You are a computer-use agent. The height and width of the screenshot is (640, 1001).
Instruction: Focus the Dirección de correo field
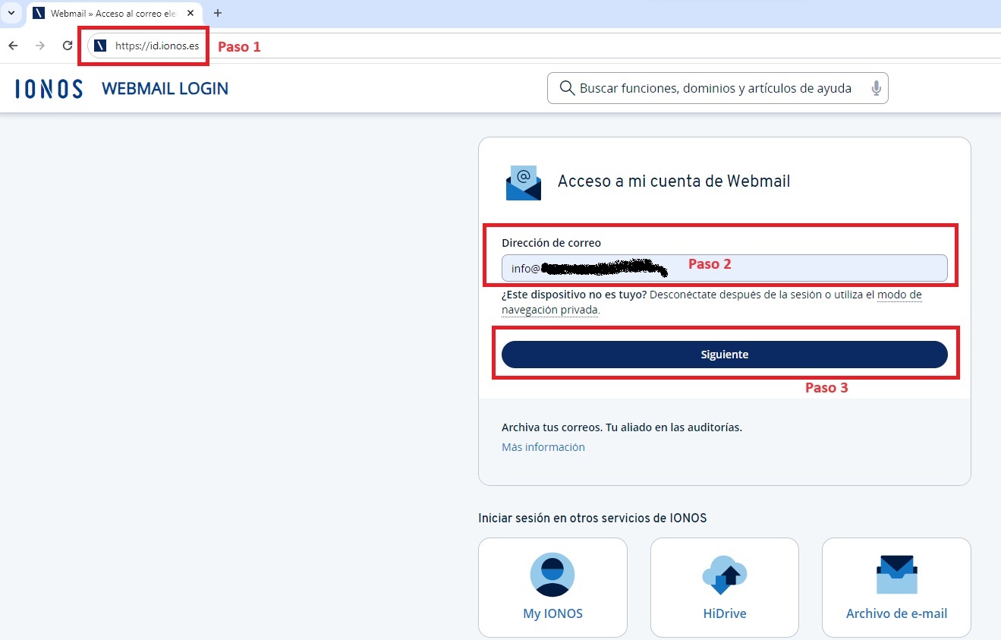point(724,268)
